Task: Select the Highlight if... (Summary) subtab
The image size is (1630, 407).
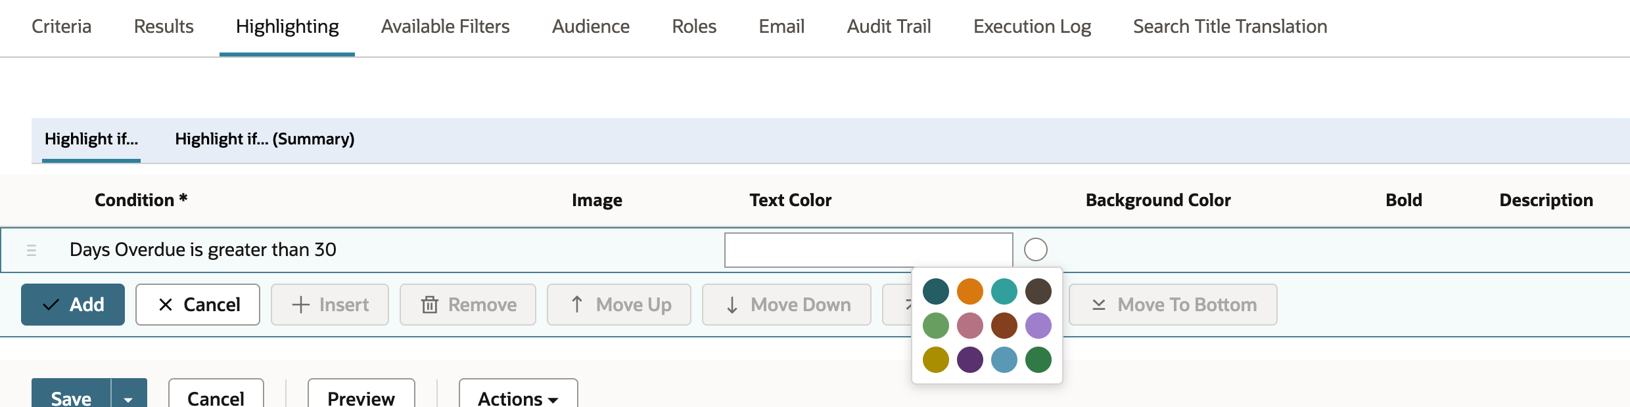Action: [265, 139]
